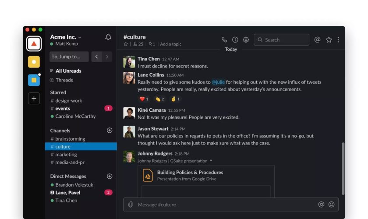Show mentions with header @ icon
368x219 pixels.
tap(317, 40)
